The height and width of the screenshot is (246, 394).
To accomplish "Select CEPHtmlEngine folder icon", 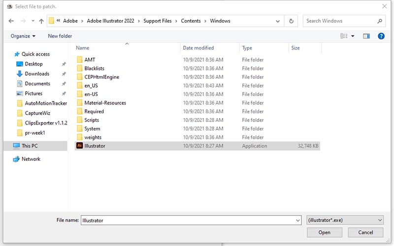I will [80, 77].
